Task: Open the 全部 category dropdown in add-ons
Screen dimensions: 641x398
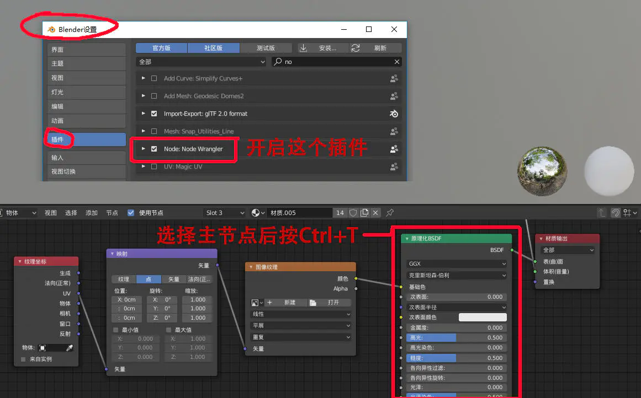Action: 202,62
